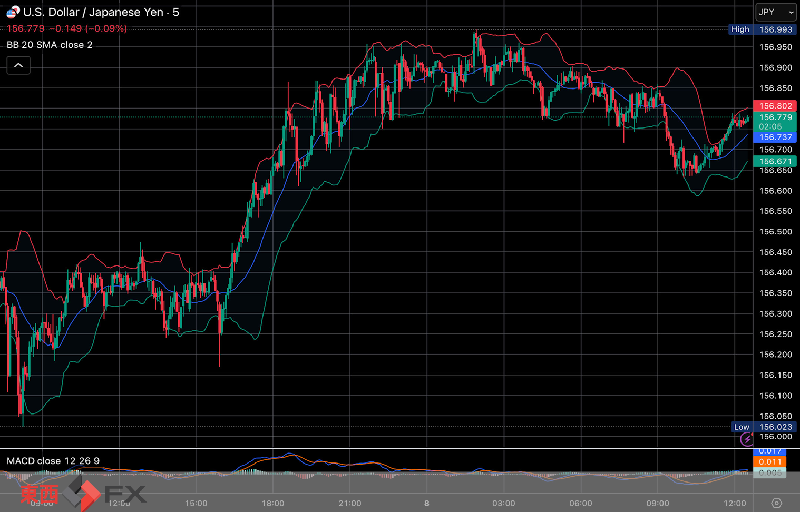Viewport: 800px width, 512px height.
Task: Click the 02:05 countdown timer
Action: coord(770,127)
